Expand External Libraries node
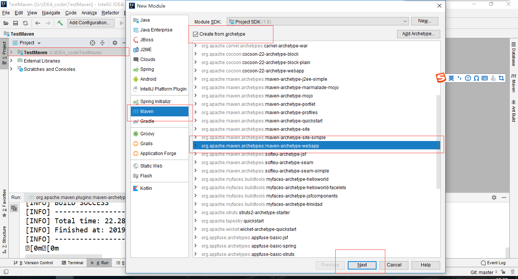This screenshot has height=279, width=518. tap(11, 61)
